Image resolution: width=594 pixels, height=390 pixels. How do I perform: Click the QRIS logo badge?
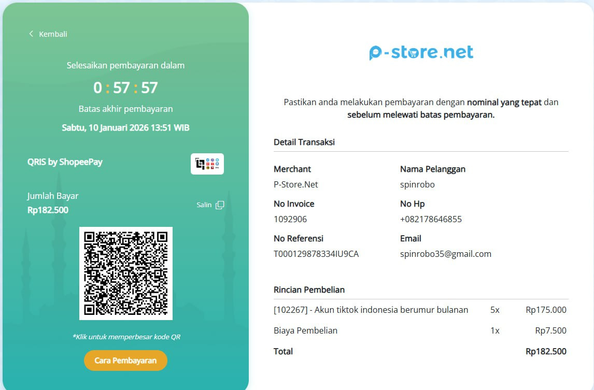tap(207, 164)
